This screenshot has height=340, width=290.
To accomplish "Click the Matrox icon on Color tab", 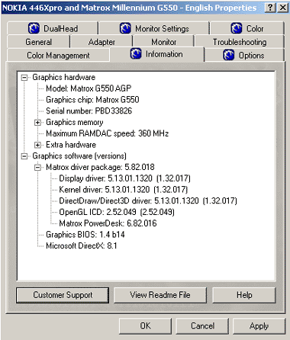I will click(237, 28).
